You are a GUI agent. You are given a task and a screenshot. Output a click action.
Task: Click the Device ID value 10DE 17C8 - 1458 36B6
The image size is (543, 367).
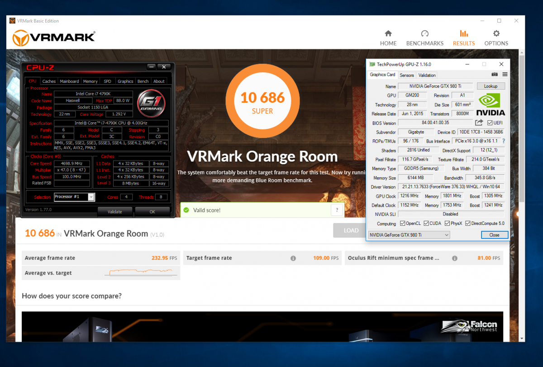click(x=481, y=132)
